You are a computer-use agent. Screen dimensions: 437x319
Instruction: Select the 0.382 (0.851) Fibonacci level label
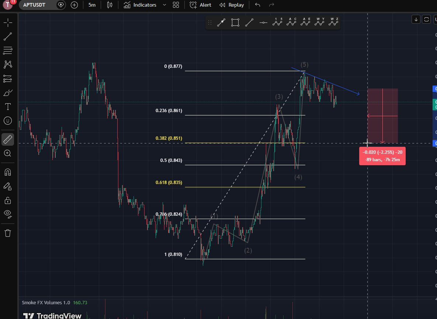pos(169,138)
